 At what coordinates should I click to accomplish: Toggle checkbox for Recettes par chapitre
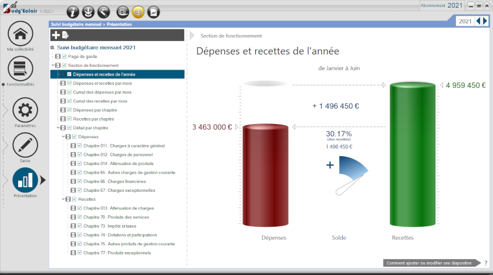(x=69, y=119)
